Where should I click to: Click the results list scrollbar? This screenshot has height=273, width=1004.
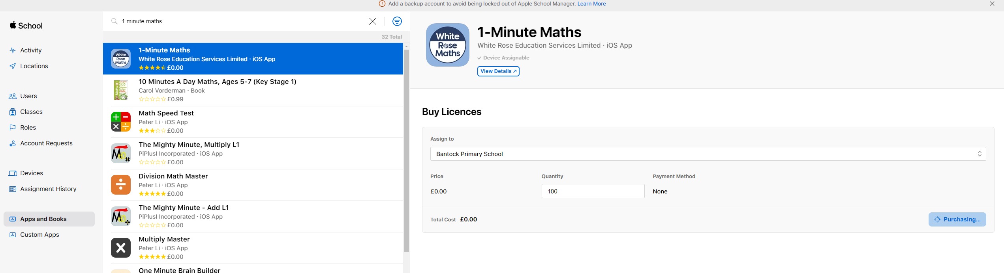(406, 151)
